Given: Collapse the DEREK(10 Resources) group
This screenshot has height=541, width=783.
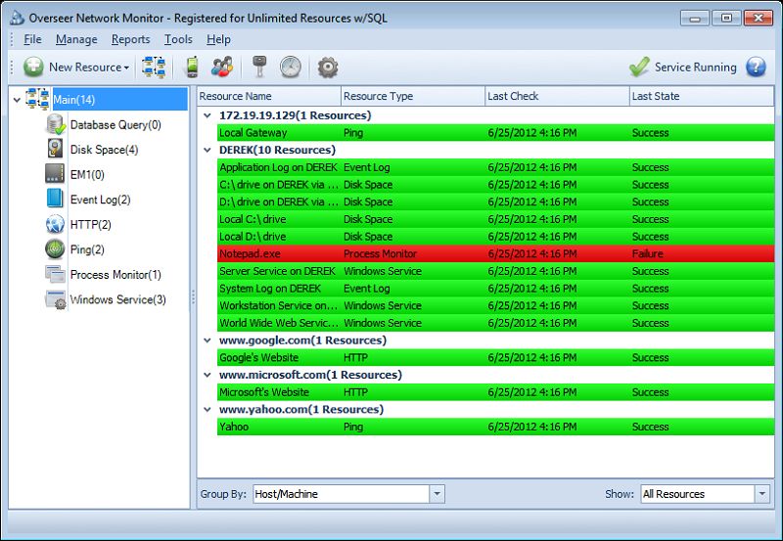Looking at the screenshot, I should pyautogui.click(x=207, y=151).
